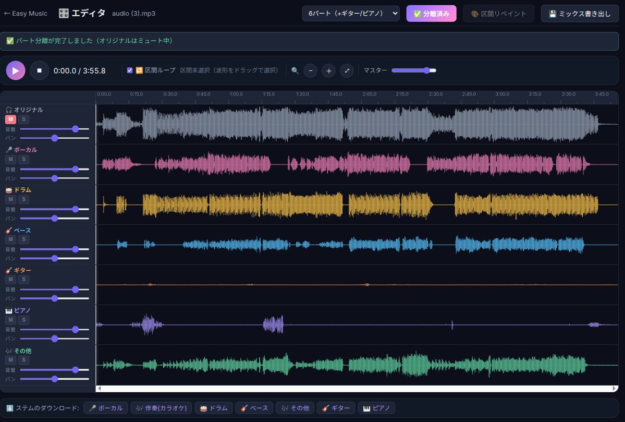Start playback with the purple play button
Viewport: 625px width, 422px height.
[16, 70]
